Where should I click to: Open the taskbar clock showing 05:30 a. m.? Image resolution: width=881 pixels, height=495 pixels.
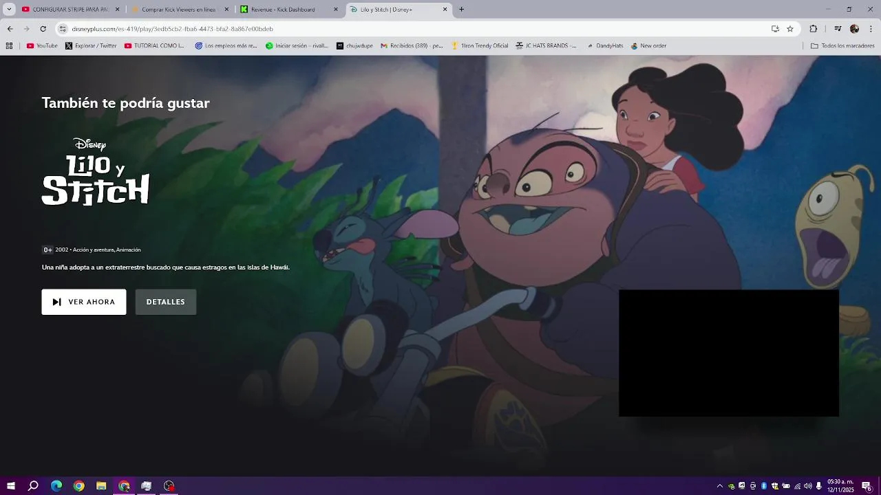point(840,485)
